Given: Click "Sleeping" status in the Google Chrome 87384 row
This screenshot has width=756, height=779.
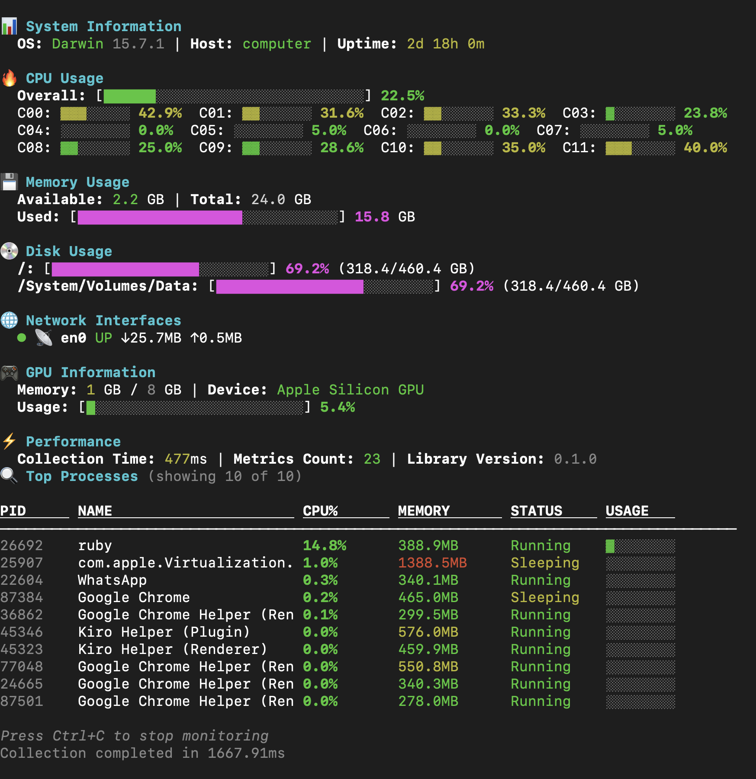Looking at the screenshot, I should pyautogui.click(x=545, y=597).
